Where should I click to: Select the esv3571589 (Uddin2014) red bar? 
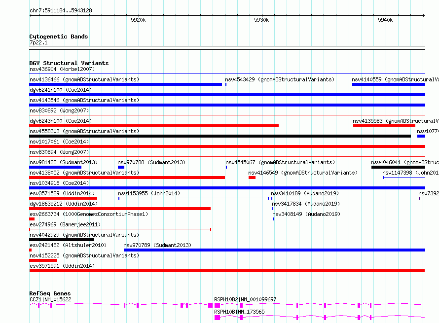63,198
